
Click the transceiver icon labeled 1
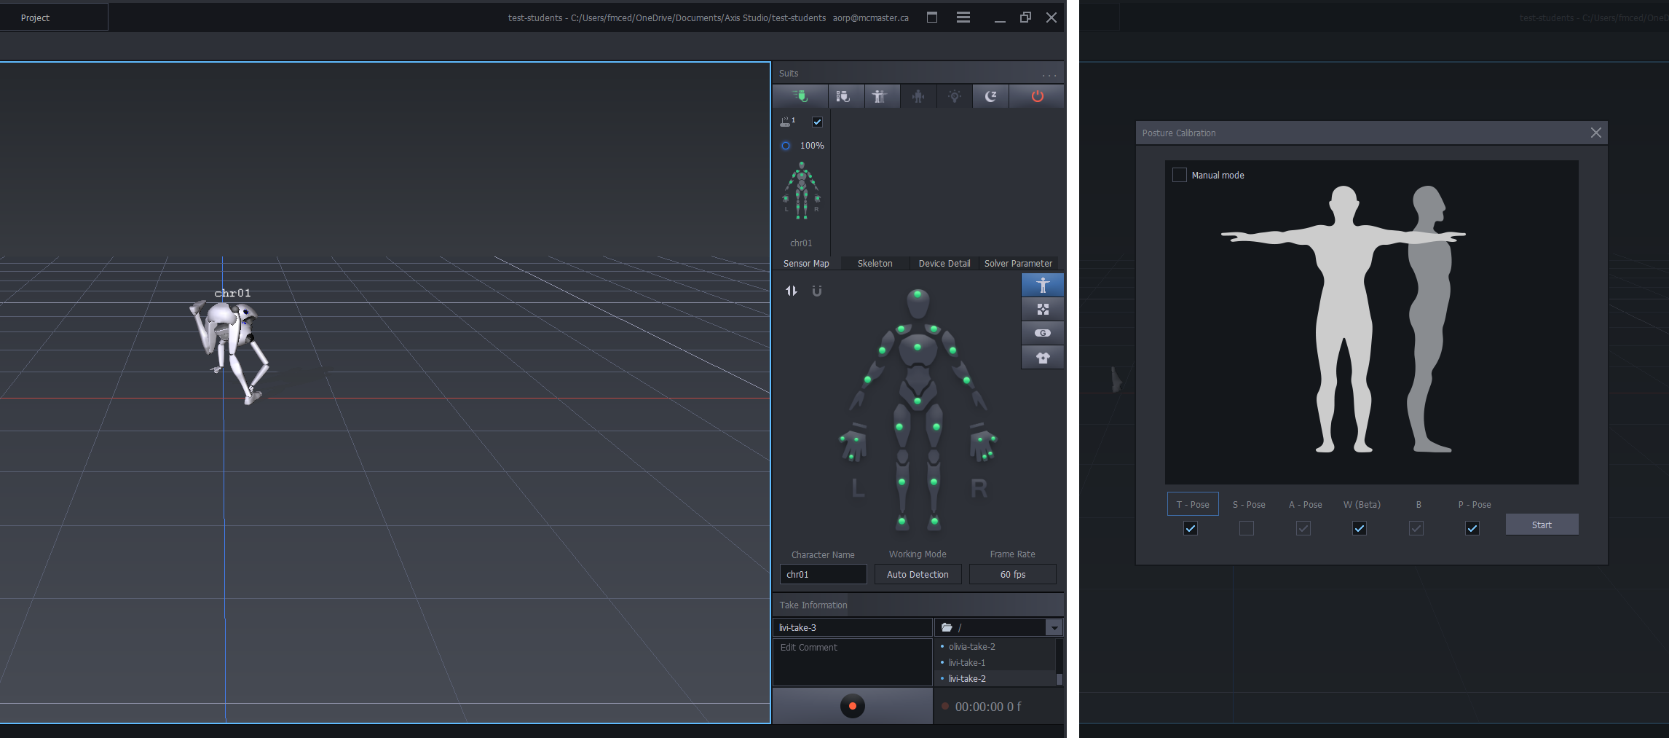point(787,122)
